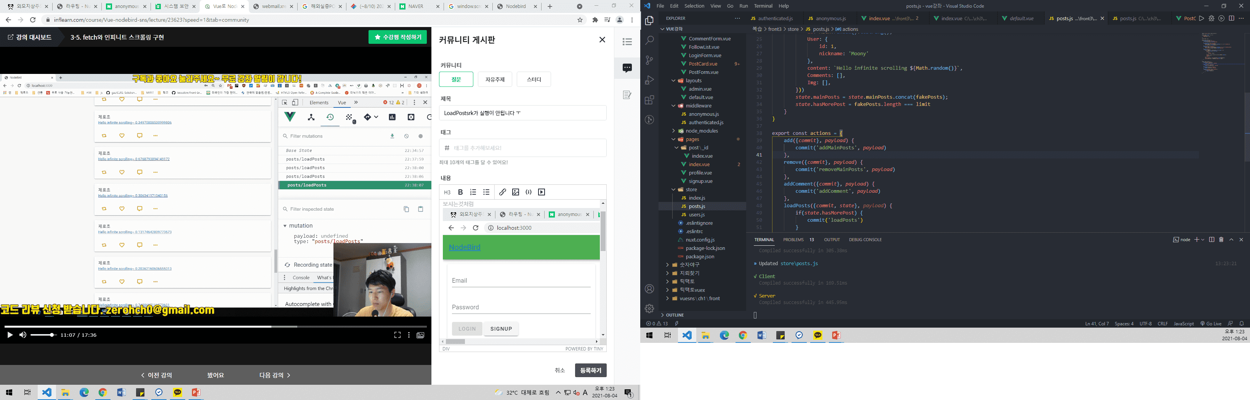This screenshot has height=400, width=1250.
Task: Open the Inflearn curriculum list icon
Action: pyautogui.click(x=627, y=42)
